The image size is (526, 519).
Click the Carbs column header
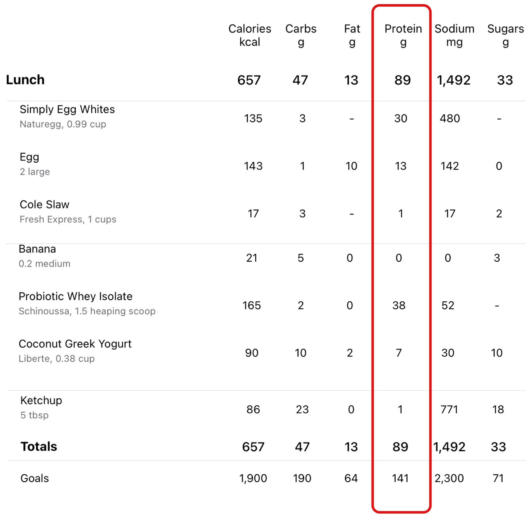301,35
